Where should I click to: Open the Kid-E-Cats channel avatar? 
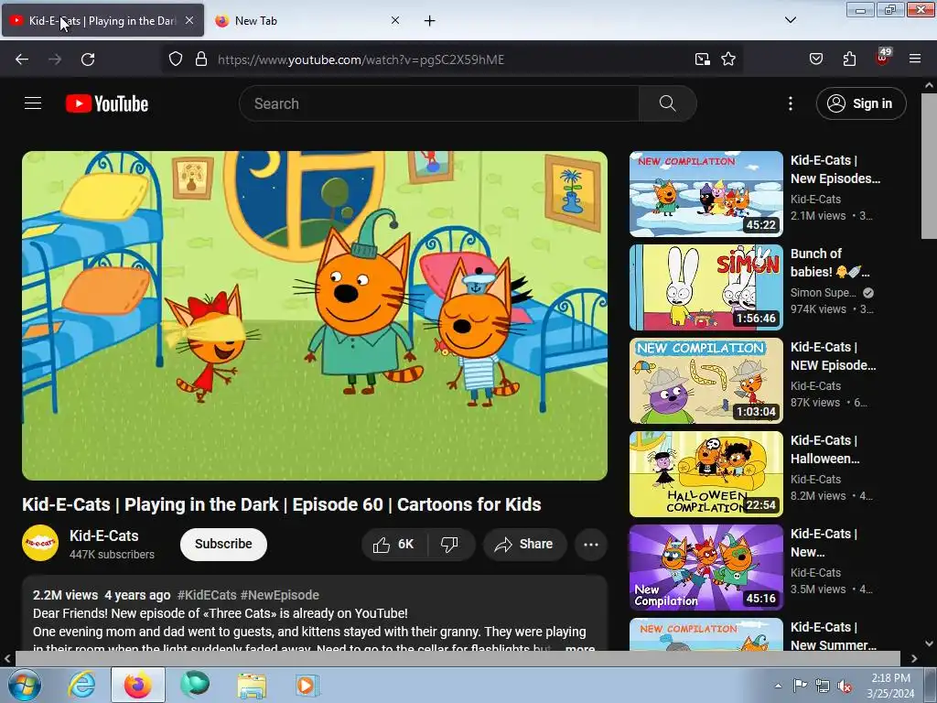point(40,543)
